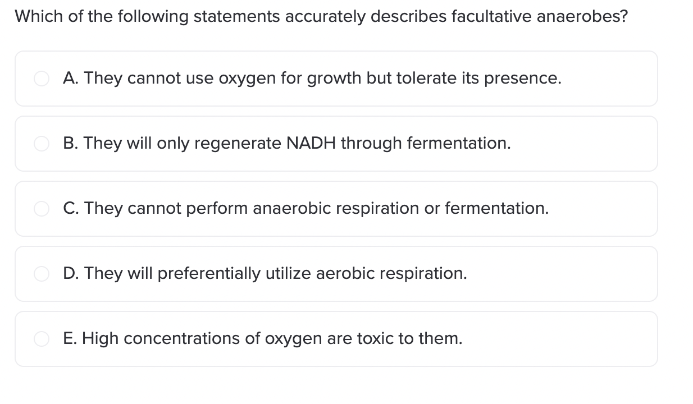Screen dimensions: 693x404
Task: Click the text 'oxygen are toxic to them'
Action: tap(363, 339)
